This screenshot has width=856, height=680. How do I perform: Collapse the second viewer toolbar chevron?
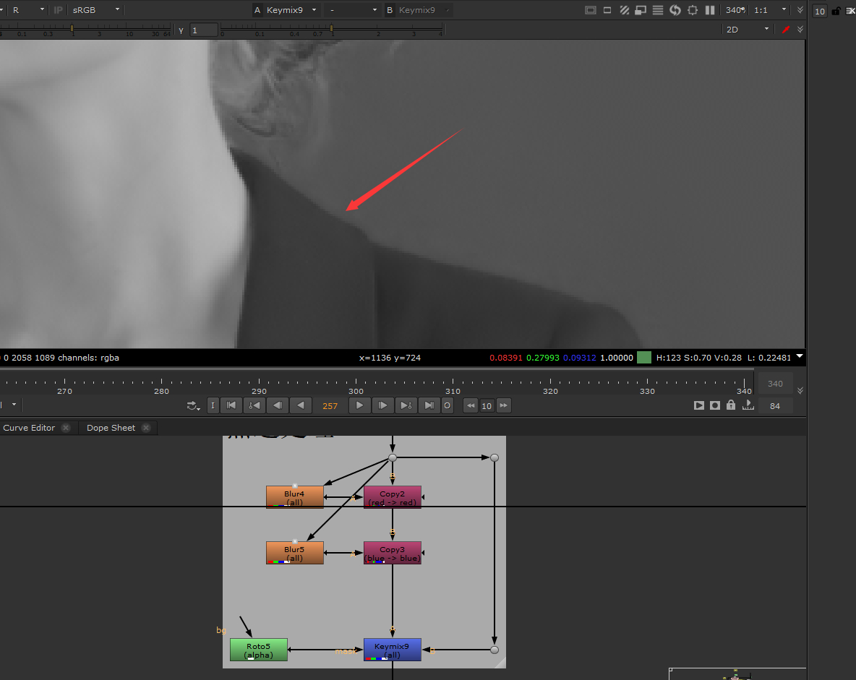click(800, 30)
